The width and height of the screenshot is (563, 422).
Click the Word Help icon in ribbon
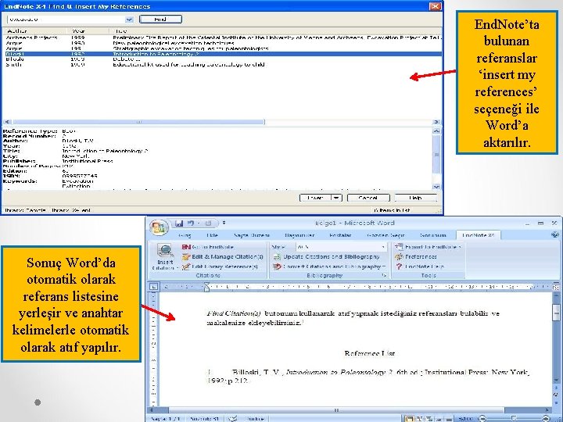pyautogui.click(x=554, y=235)
